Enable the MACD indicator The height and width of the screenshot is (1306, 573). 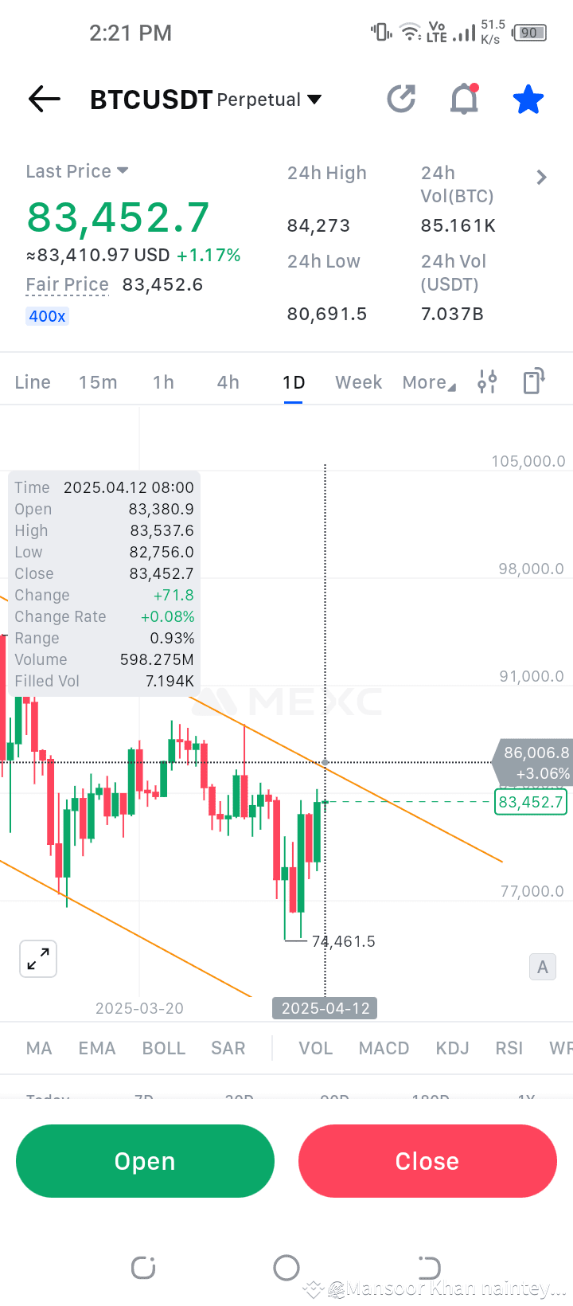click(384, 1048)
